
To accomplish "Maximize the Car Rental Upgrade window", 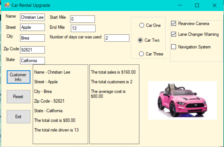I will 197,5.
